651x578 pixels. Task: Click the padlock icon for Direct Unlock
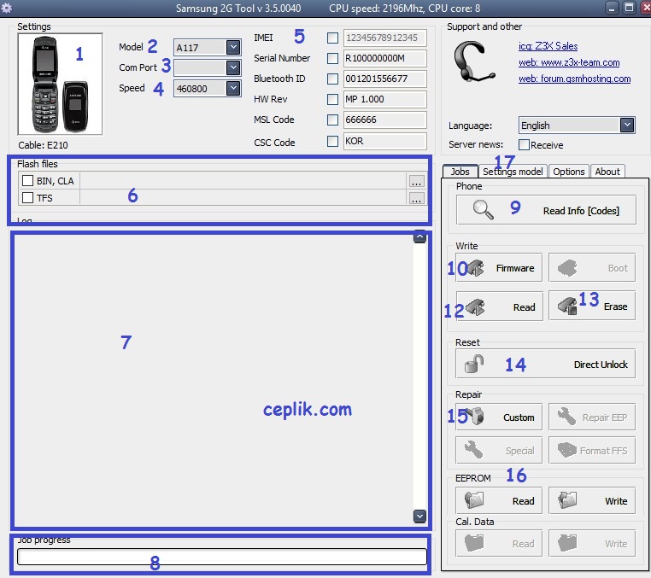(x=474, y=364)
